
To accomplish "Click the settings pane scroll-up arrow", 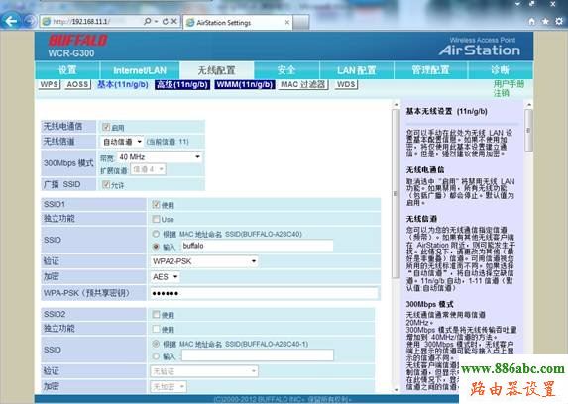I will [396, 105].
